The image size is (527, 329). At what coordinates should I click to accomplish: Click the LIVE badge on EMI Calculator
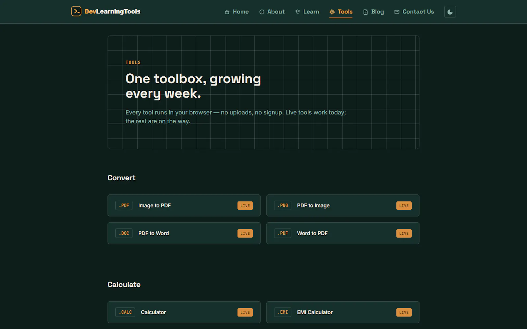click(x=404, y=312)
